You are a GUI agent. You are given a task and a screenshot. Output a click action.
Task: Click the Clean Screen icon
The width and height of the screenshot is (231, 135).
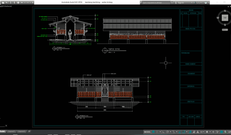(229, 132)
